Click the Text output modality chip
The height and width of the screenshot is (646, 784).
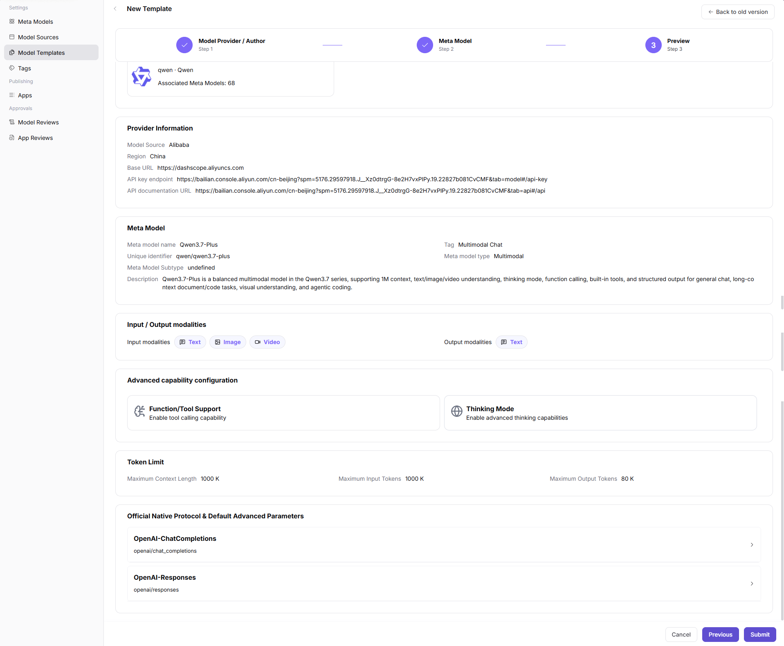tap(512, 342)
